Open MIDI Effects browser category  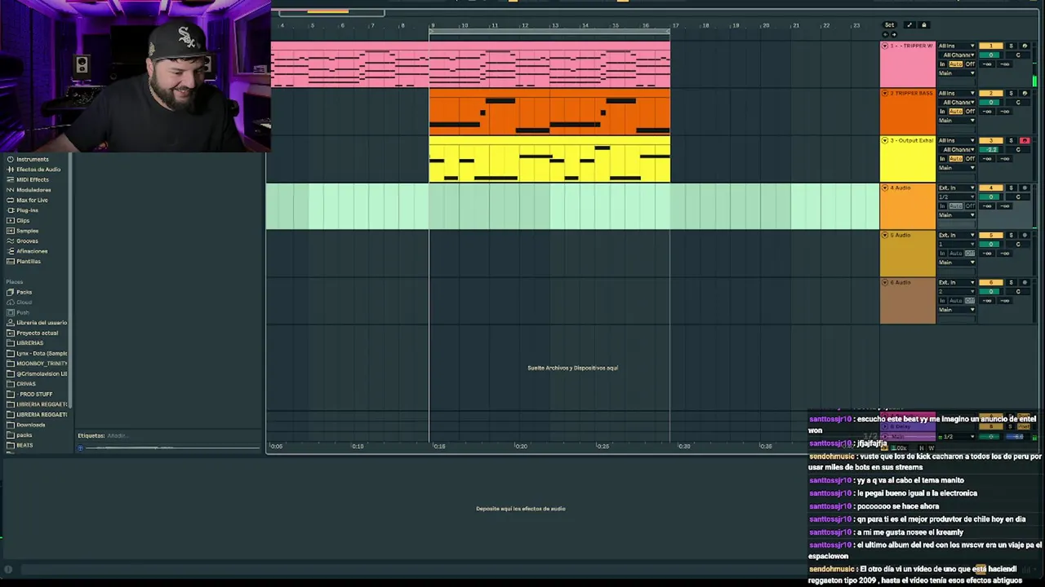(33, 179)
